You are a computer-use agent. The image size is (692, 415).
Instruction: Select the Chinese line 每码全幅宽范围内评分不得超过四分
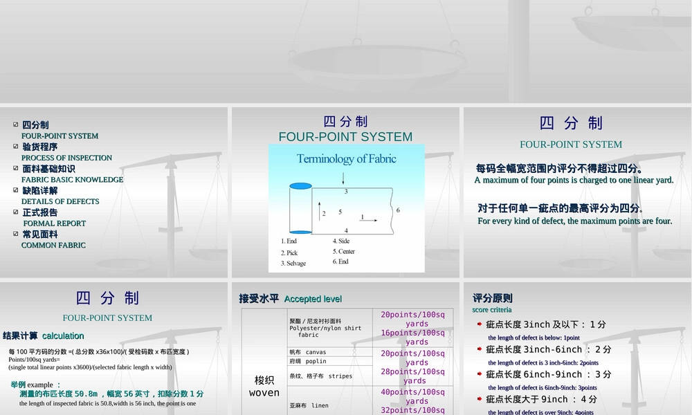(559, 168)
